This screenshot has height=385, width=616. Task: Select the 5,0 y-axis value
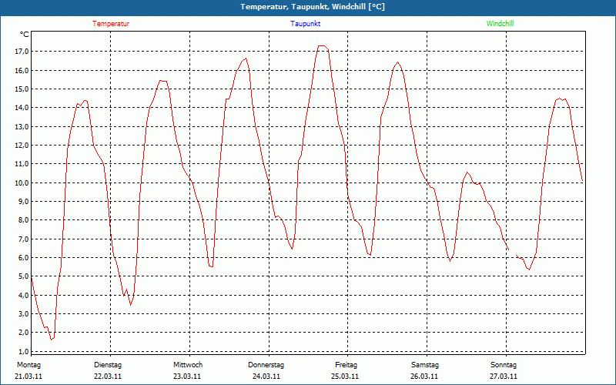click(x=23, y=276)
